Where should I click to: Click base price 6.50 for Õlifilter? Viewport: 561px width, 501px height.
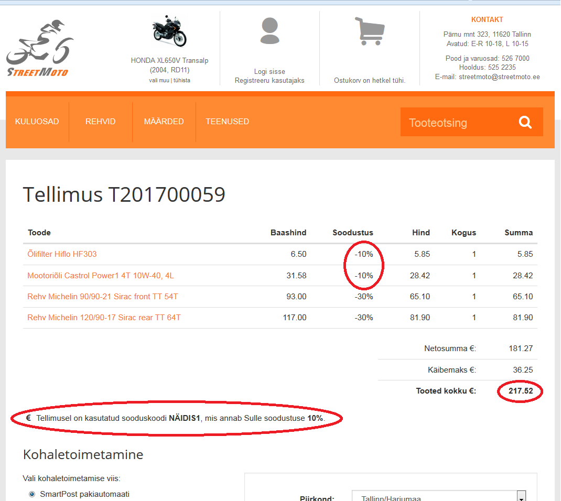[298, 254]
